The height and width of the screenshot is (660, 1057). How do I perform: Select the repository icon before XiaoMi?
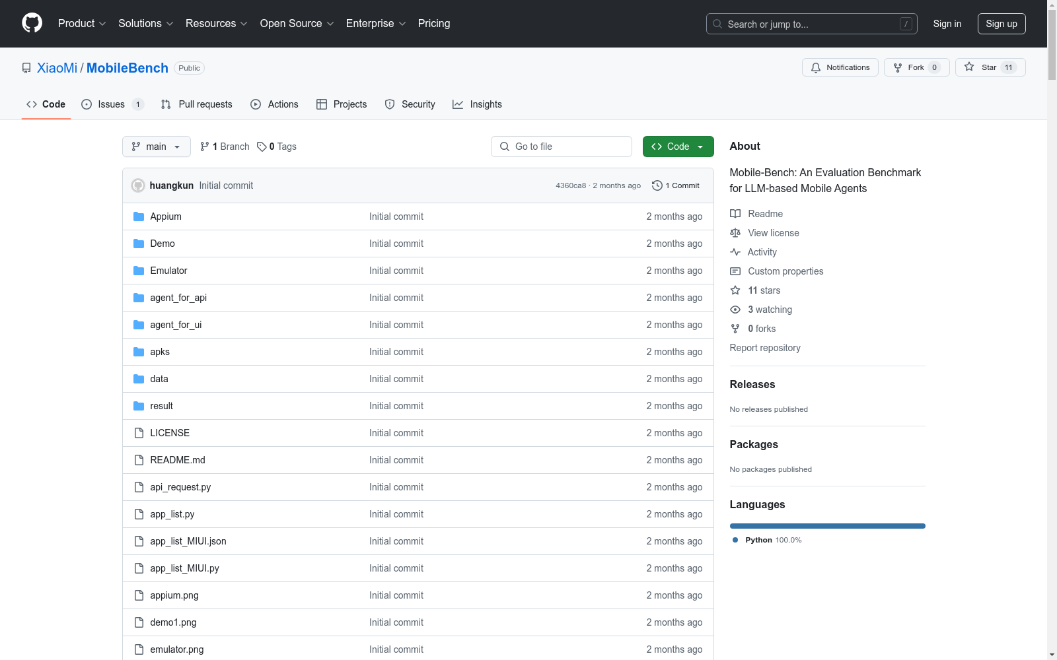26,68
